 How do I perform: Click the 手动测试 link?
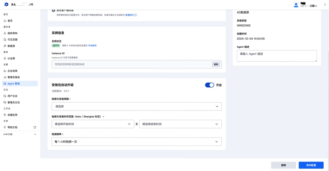tap(92, 45)
